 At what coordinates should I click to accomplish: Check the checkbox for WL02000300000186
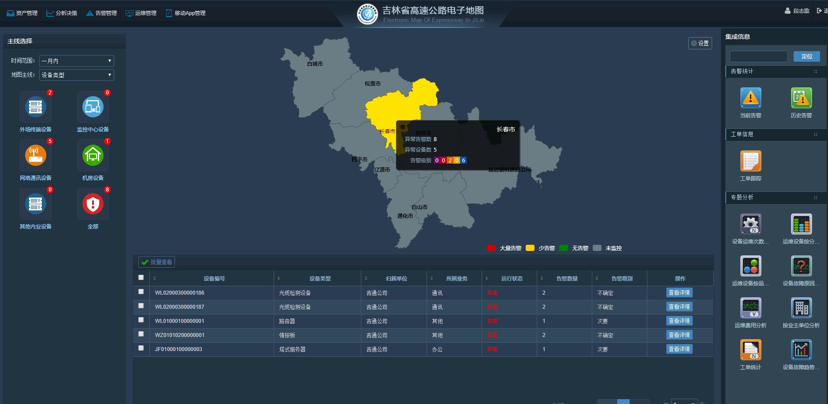tap(141, 291)
